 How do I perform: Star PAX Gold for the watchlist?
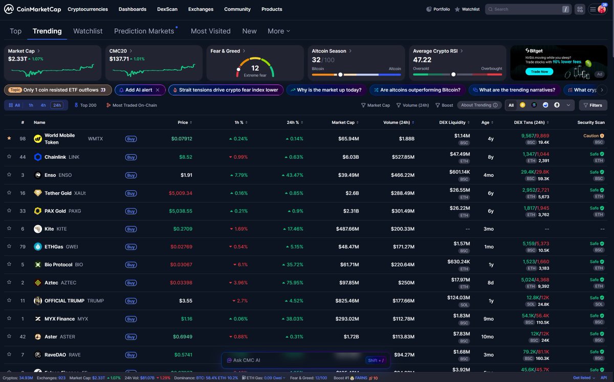point(9,210)
